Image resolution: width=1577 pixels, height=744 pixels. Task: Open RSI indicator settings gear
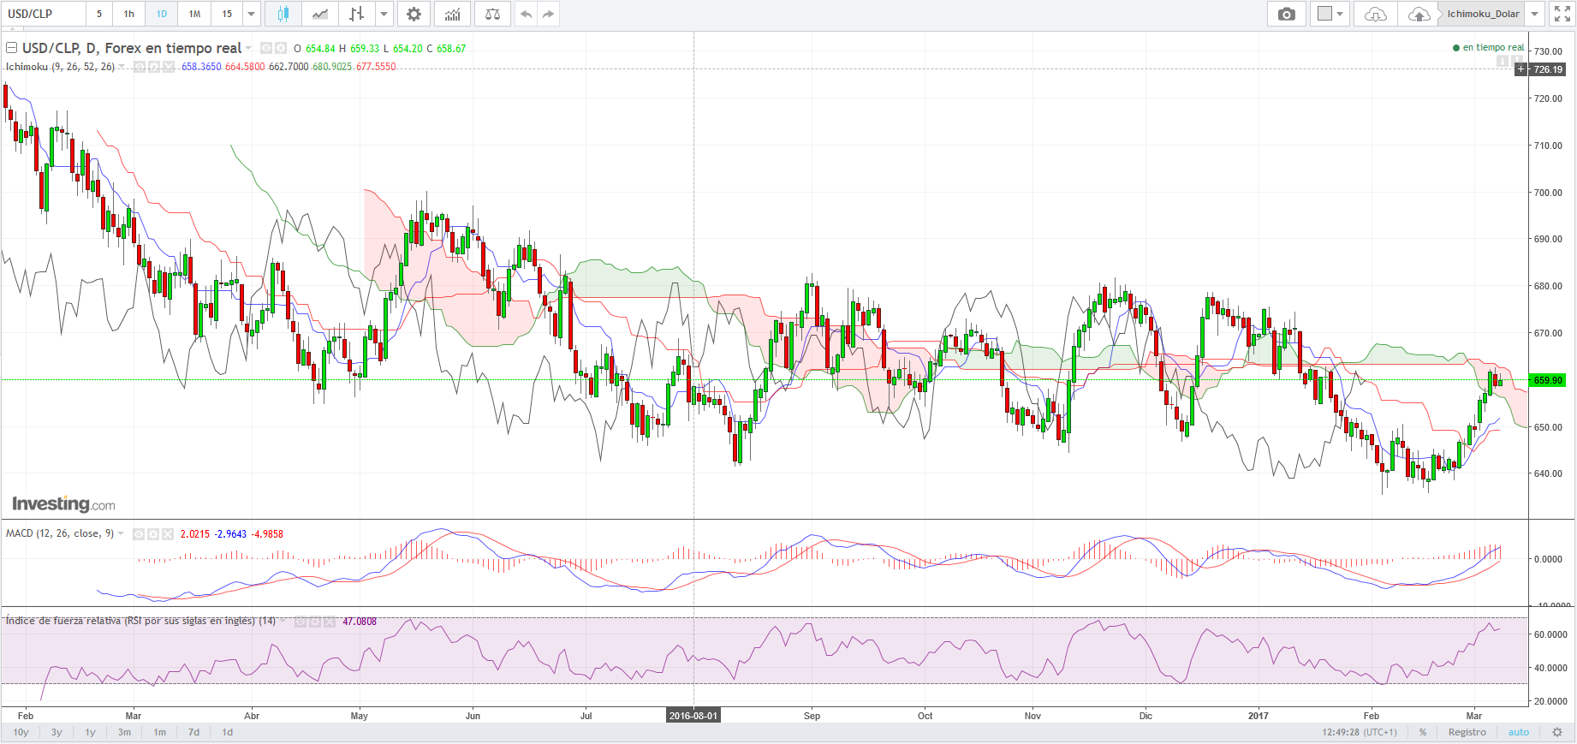tap(315, 622)
